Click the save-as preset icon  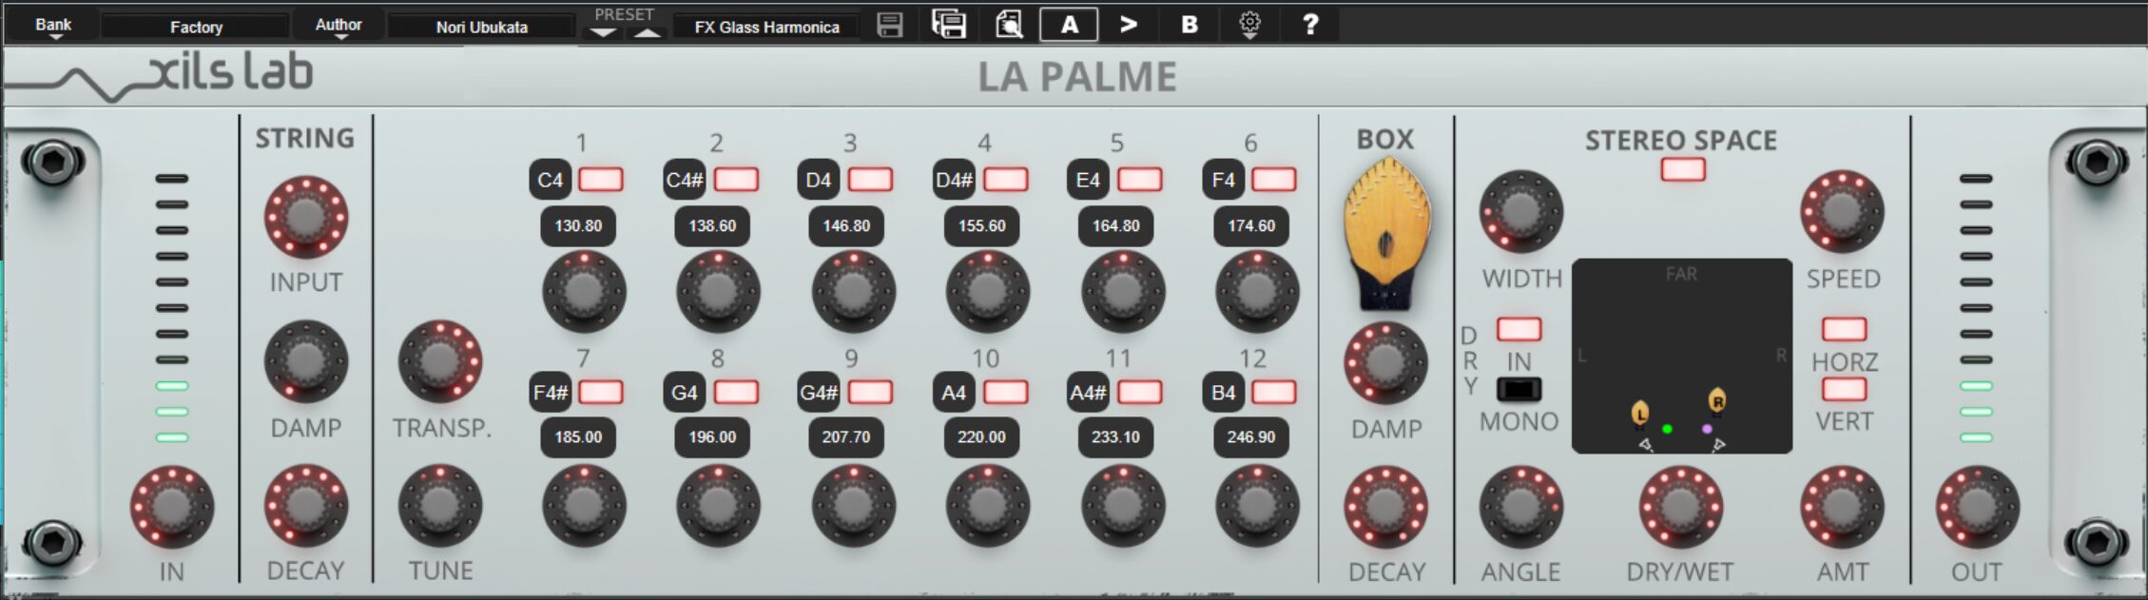tap(948, 25)
